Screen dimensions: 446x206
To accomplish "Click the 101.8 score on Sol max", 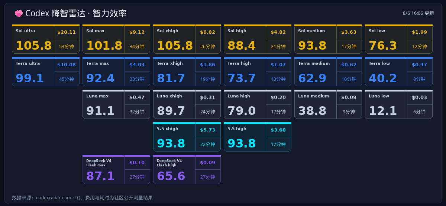I will coord(104,46).
